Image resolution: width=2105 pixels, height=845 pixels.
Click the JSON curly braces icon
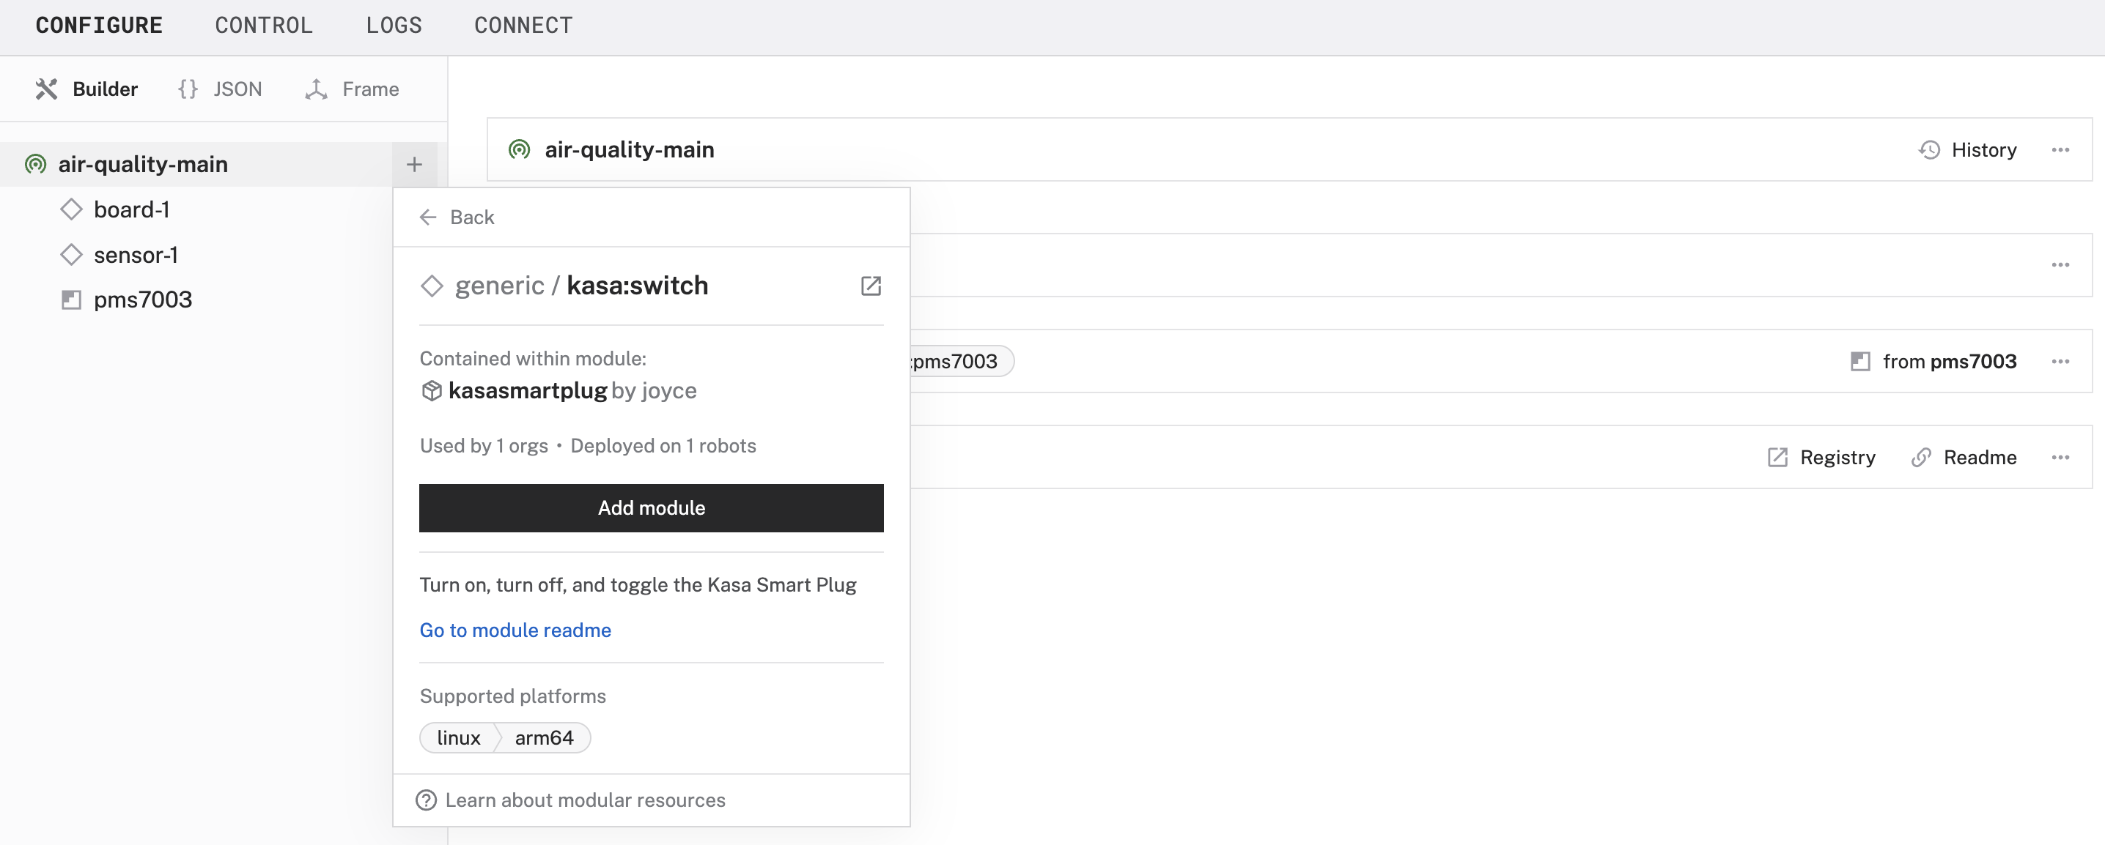[188, 89]
